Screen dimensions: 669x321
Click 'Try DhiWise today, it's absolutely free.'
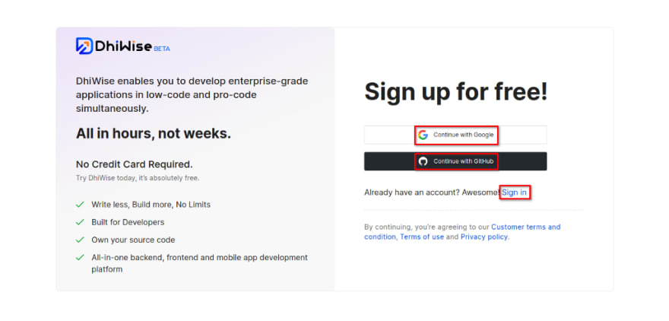click(x=138, y=178)
